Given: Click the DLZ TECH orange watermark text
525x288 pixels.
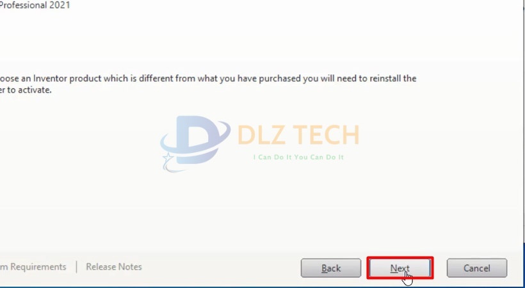Looking at the screenshot, I should coord(298,134).
